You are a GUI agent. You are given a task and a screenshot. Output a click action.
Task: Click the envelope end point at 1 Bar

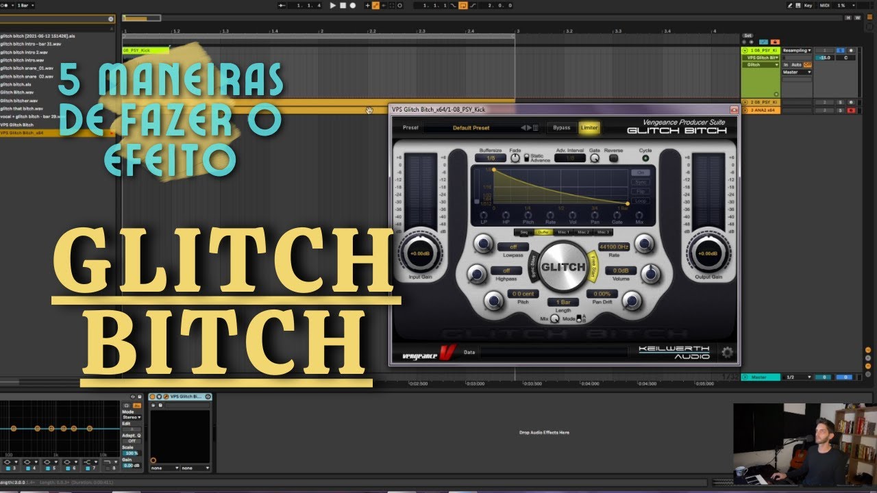point(628,203)
